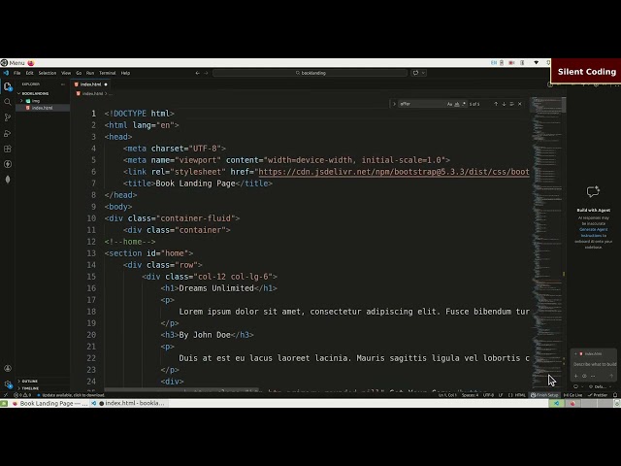This screenshot has width=621, height=466.
Task: Click the booklanding command center search box
Action: coord(310,73)
